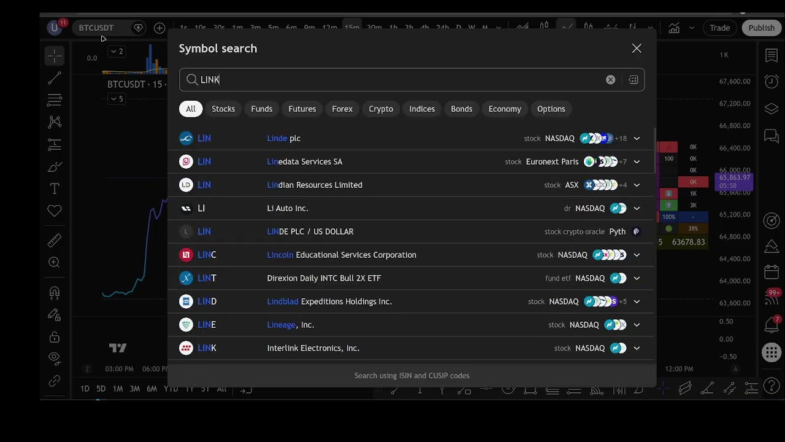Set chart range to 6M
This screenshot has width=785, height=442.
tap(151, 389)
